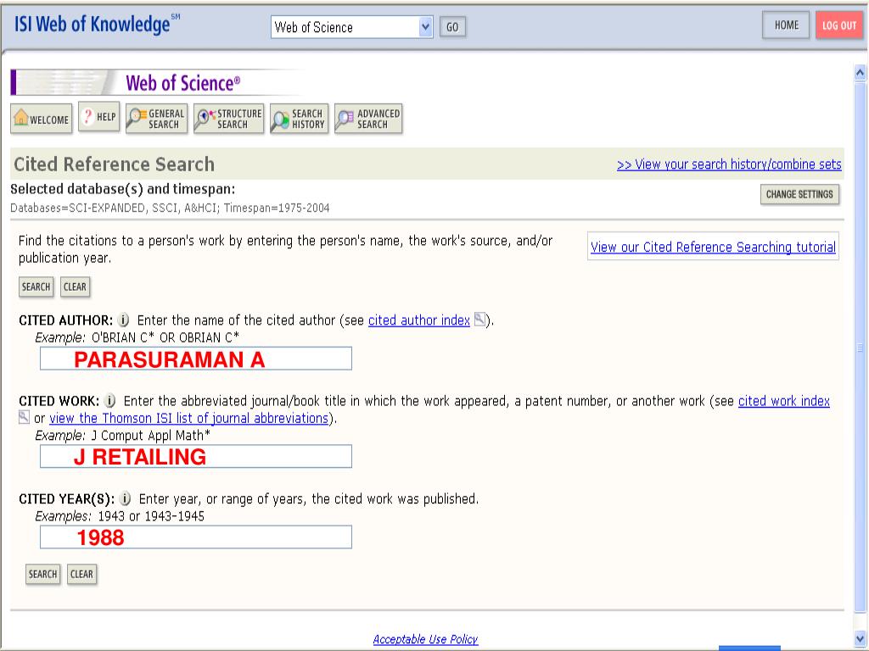Screen dimensions: 869x651
Task: Click the LOG OUT button
Action: point(838,25)
